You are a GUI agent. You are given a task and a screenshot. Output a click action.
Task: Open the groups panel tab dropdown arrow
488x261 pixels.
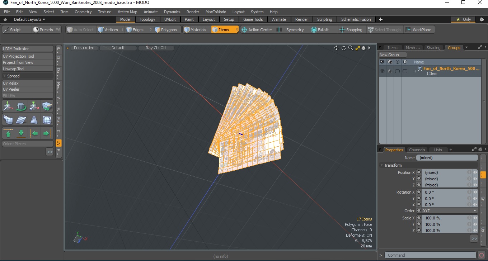[x=466, y=47]
